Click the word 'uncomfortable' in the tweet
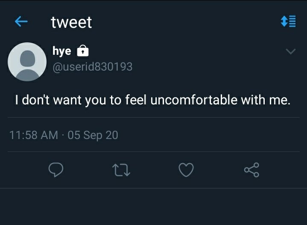Viewport: 307px width, 225px height. click(194, 100)
